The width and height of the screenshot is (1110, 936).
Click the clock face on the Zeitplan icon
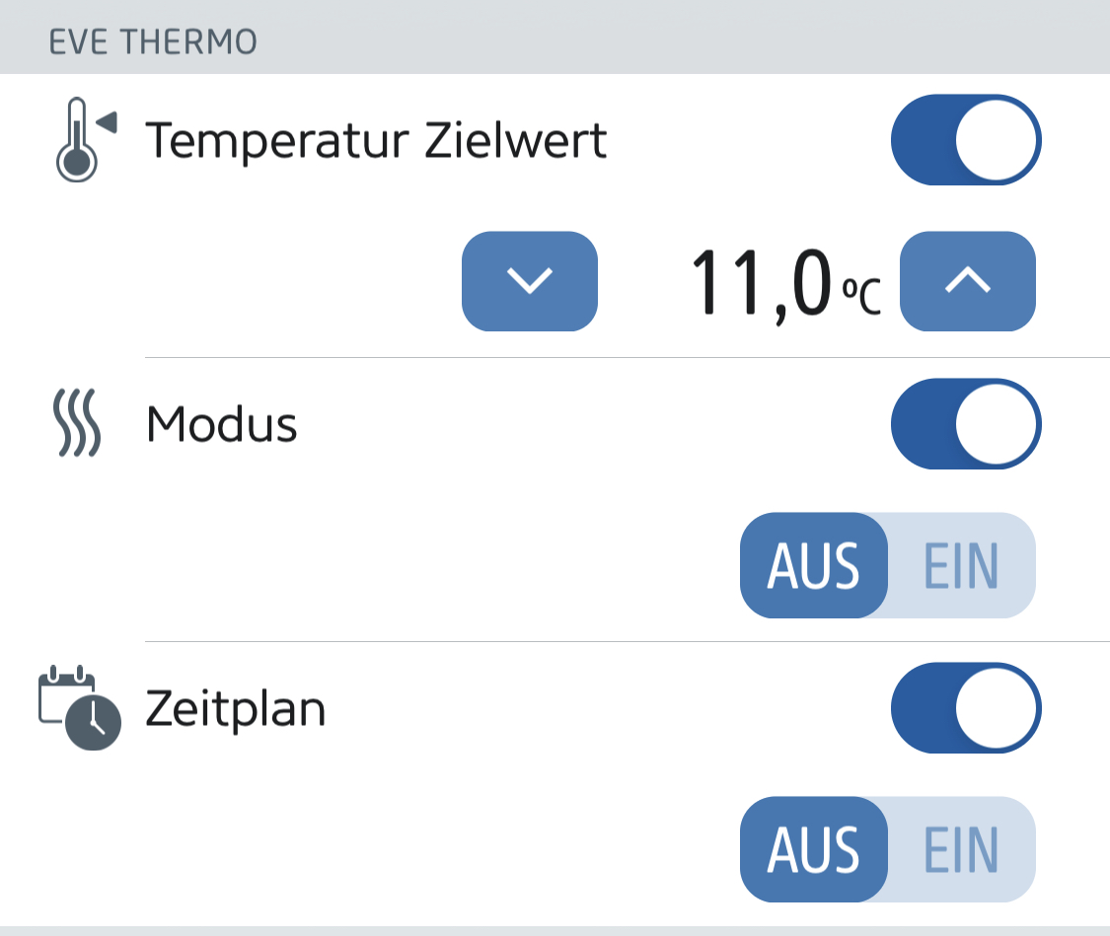(94, 723)
